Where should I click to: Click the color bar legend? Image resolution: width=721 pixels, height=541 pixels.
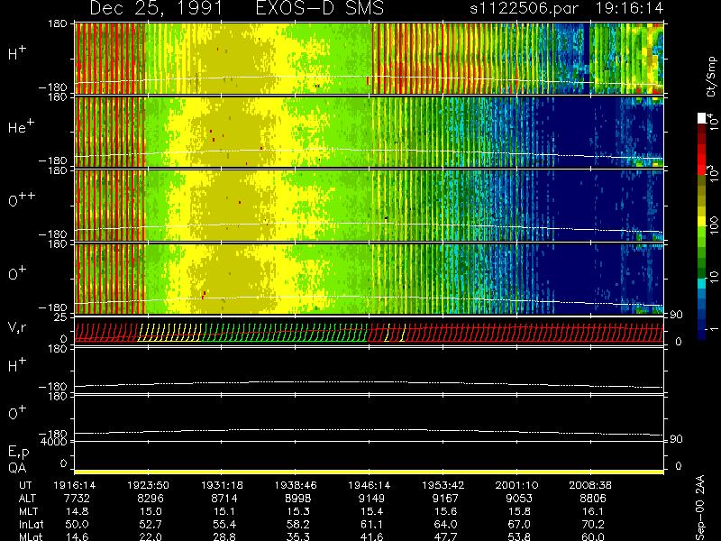702,226
